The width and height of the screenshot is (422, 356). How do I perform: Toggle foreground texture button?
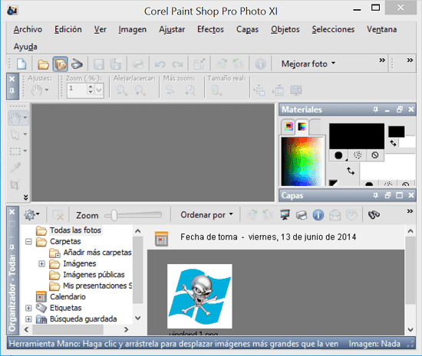click(358, 155)
